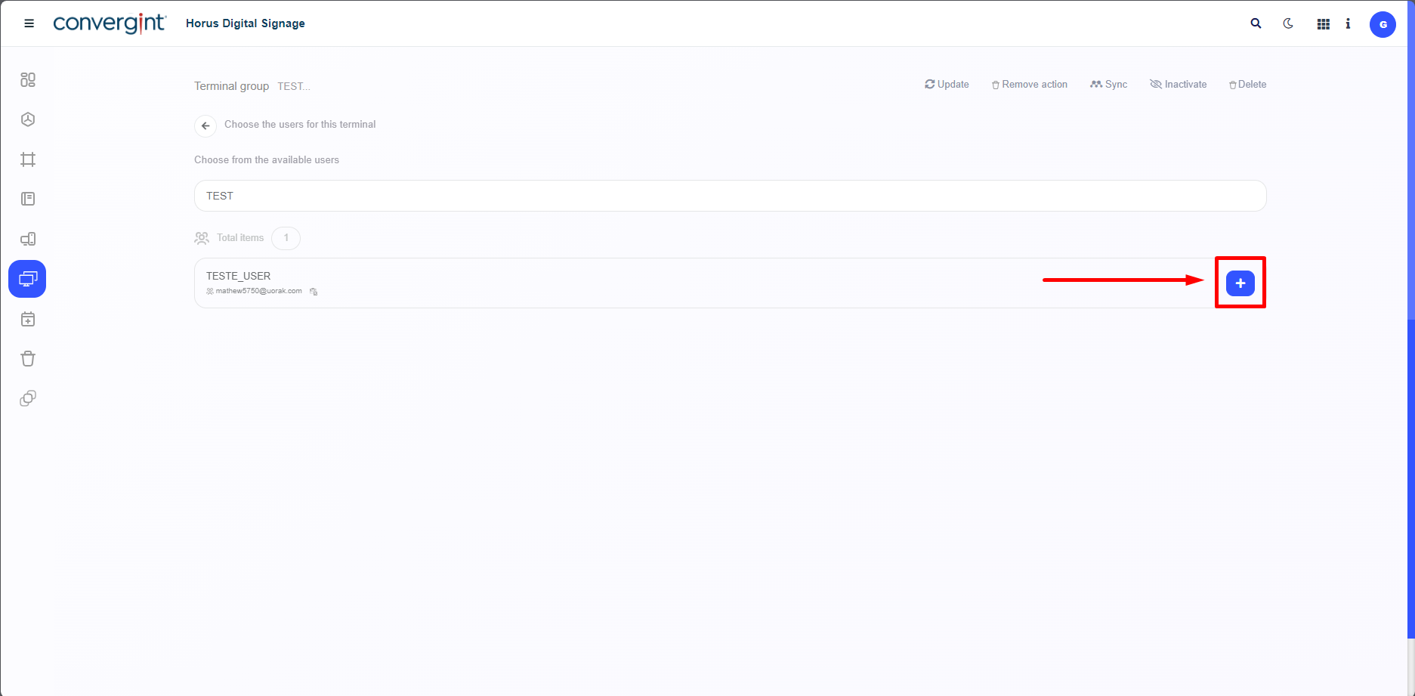Open the devices sidebar icon
Image resolution: width=1415 pixels, height=696 pixels.
point(28,239)
